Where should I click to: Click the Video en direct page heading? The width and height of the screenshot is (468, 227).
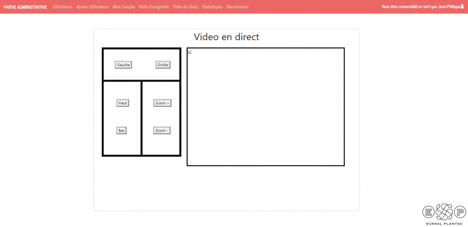coord(227,37)
